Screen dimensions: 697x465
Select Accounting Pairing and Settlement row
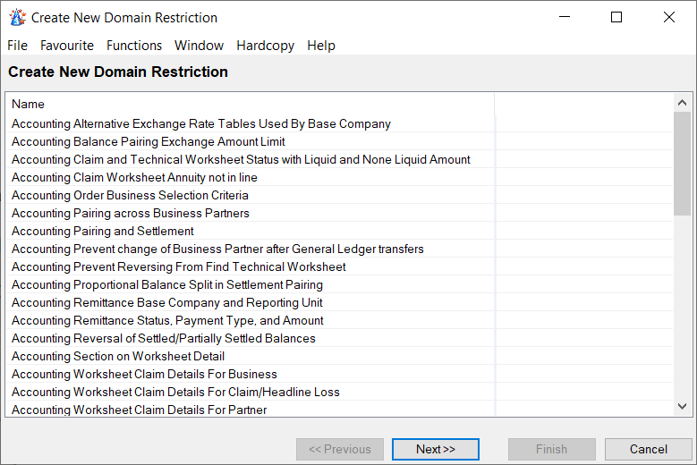103,232
